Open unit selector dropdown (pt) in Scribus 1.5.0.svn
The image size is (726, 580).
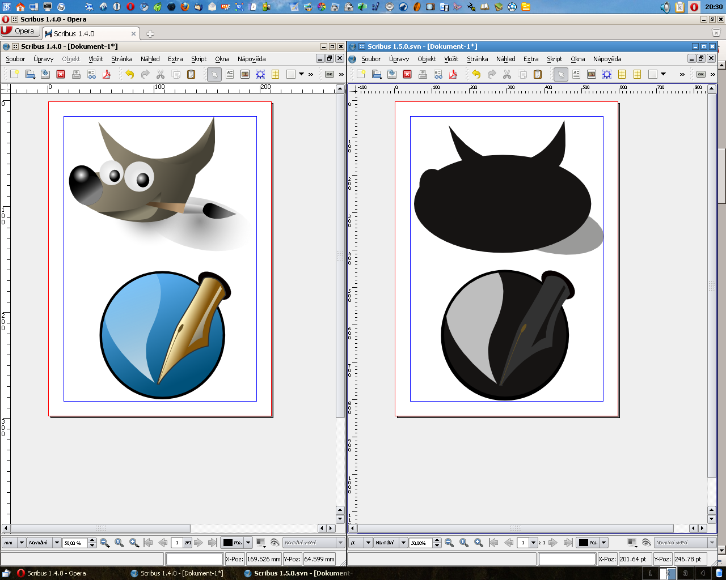click(x=361, y=543)
